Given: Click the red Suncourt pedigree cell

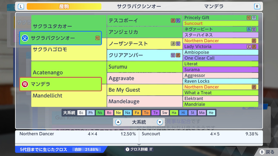Looking at the screenshot, I should [x=221, y=23].
